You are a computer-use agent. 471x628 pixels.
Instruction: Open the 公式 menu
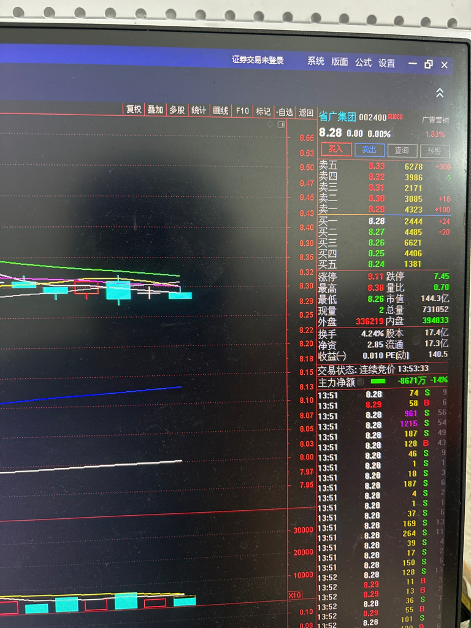(x=363, y=63)
